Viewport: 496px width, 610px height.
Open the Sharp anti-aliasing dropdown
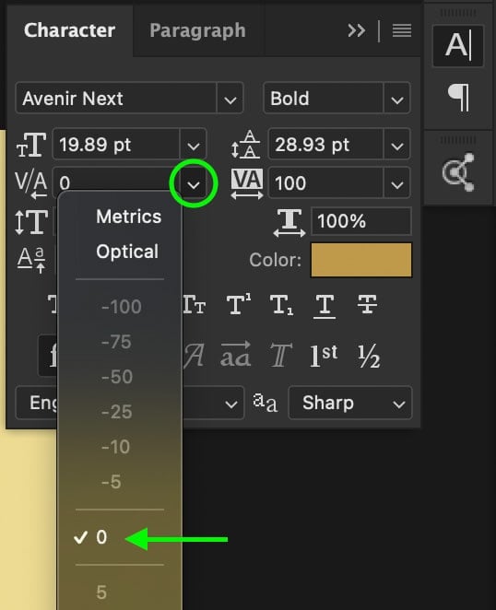(350, 403)
